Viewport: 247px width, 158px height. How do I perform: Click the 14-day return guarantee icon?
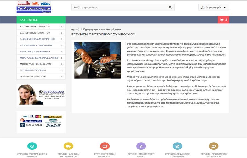(x=32, y=146)
